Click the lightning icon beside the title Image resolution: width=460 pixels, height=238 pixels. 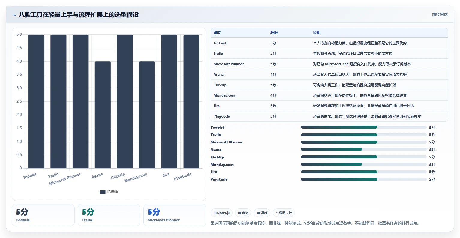click(14, 15)
